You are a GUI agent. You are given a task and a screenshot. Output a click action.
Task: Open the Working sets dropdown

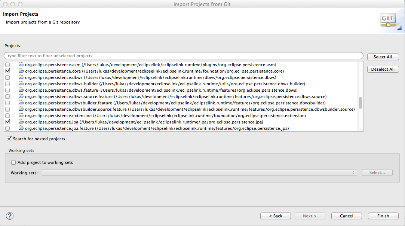[199, 172]
